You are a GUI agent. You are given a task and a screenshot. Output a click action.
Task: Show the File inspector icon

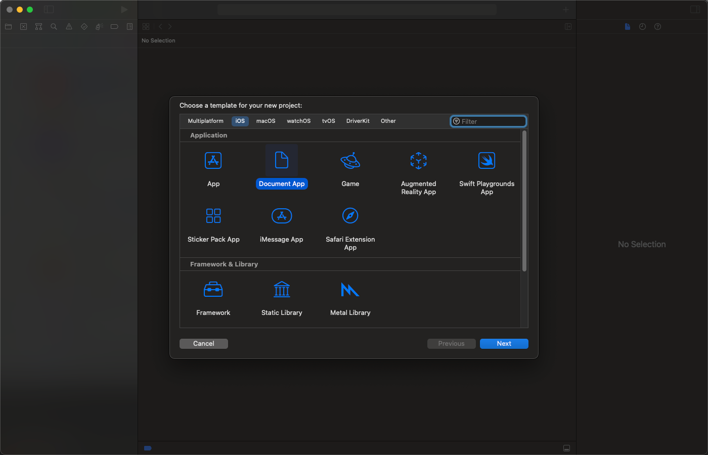point(627,26)
